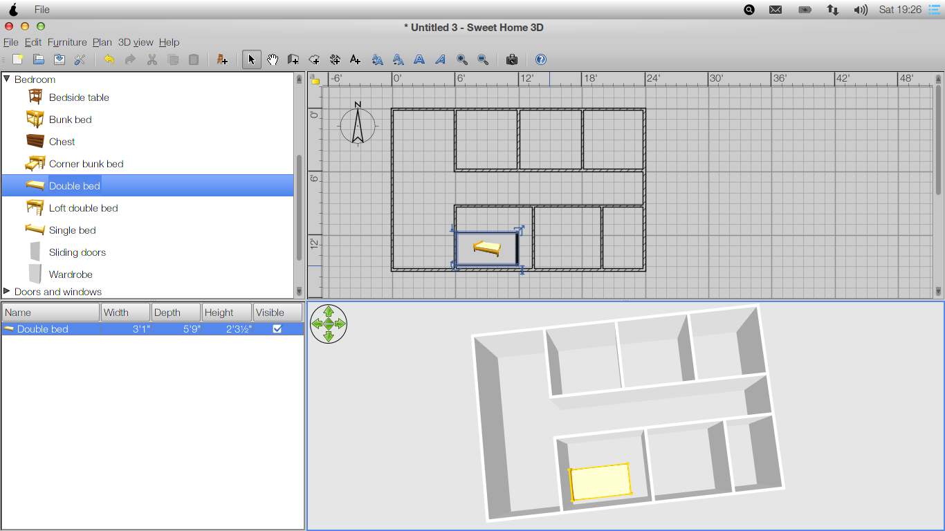The height and width of the screenshot is (531, 945).
Task: Open the preferences tools icon
Action: 80,59
